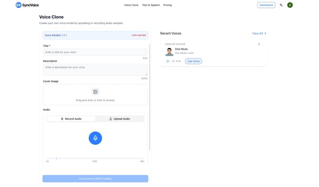Image resolution: width=319 pixels, height=187 pixels.
Task: Click the clock duration icon on voice card
Action: point(173,61)
